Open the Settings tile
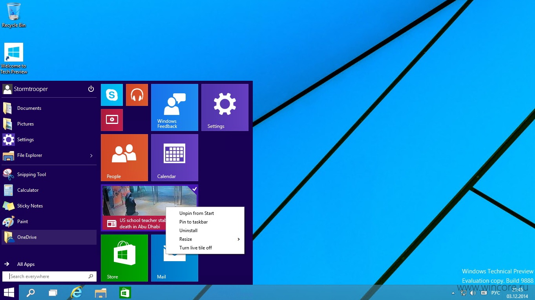The height and width of the screenshot is (300, 535). point(225,107)
